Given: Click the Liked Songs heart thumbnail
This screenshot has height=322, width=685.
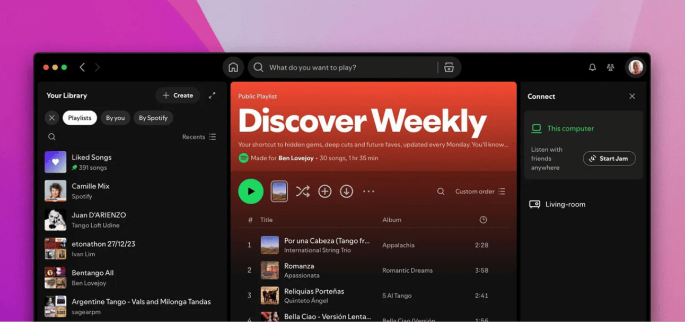Looking at the screenshot, I should (x=55, y=162).
